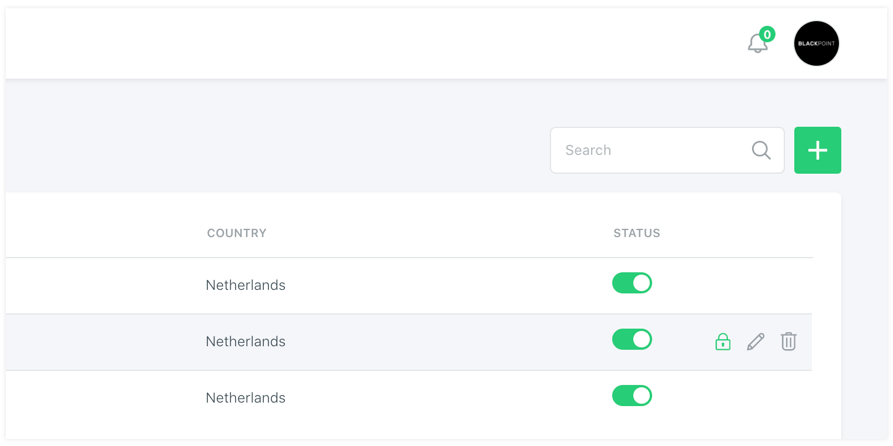Switch off status toggle in third row
The image size is (893, 446).
[x=632, y=396]
